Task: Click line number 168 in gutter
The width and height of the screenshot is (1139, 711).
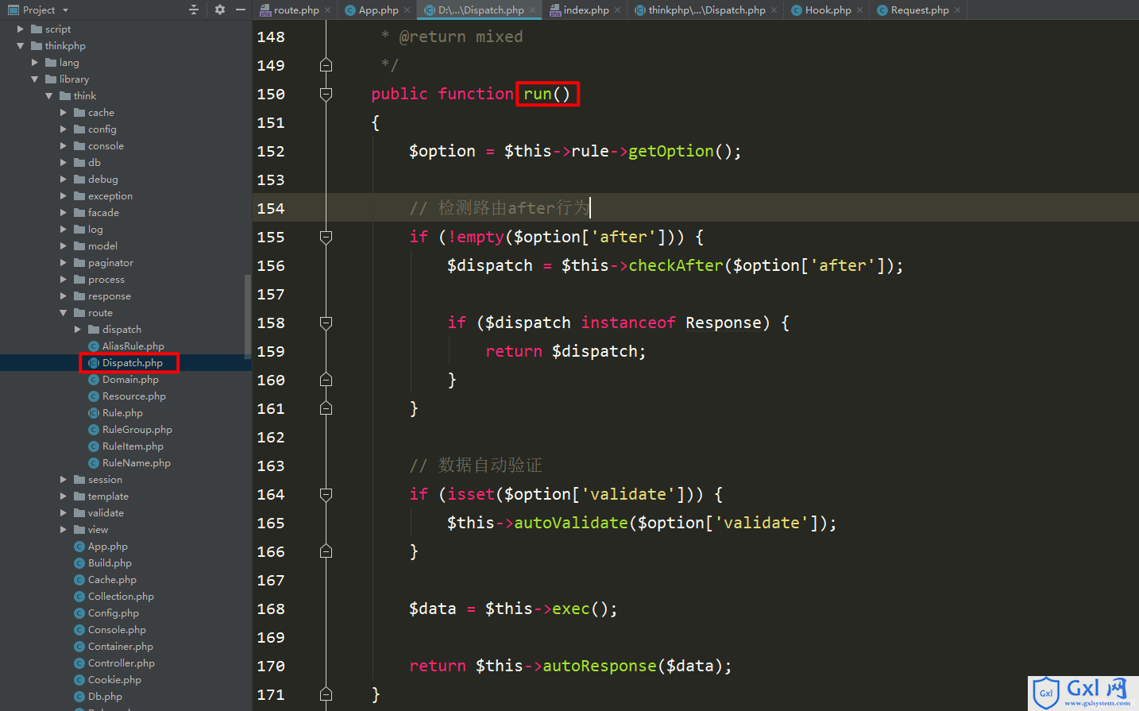Action: (x=271, y=609)
